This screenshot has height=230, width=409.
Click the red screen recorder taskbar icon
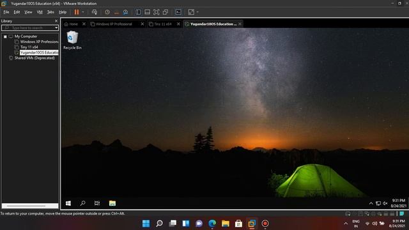tap(265, 224)
